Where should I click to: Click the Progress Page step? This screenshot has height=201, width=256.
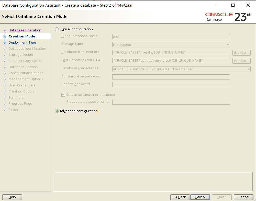tap(20, 104)
